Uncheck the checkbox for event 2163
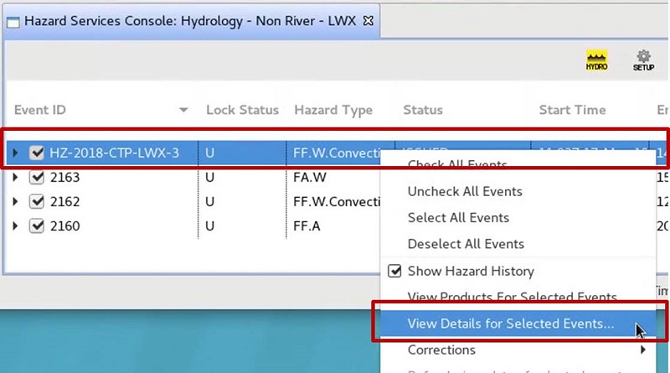 37,177
